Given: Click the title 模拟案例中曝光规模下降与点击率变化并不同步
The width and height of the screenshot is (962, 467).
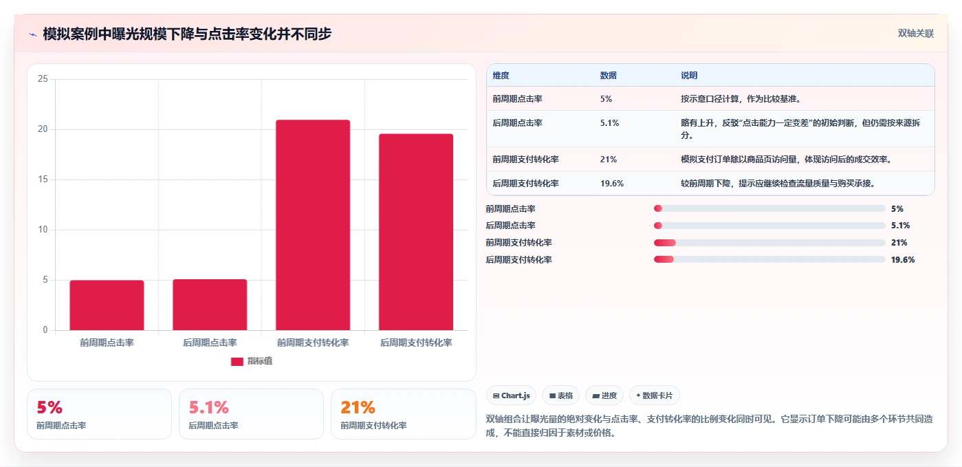Looking at the screenshot, I should pos(187,34).
